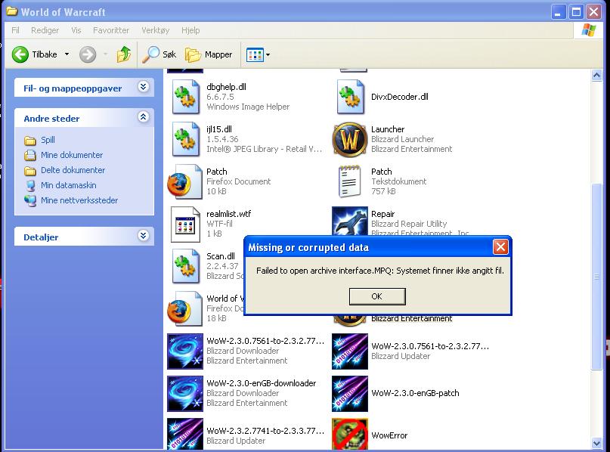This screenshot has height=452, width=610.
Task: Select the ijl15.dll file icon
Action: point(185,139)
